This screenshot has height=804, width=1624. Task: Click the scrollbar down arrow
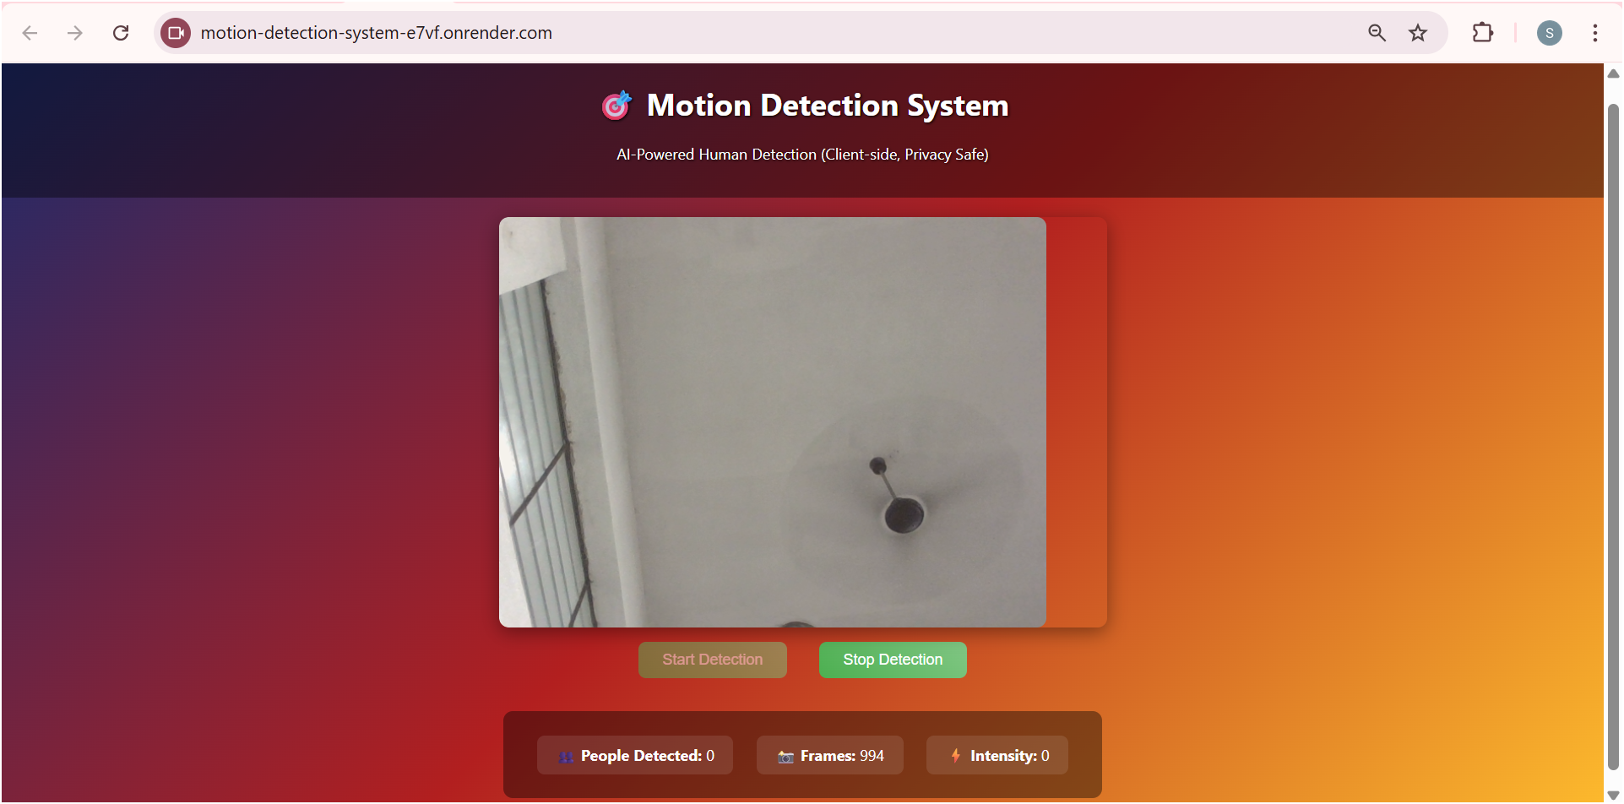1613,795
